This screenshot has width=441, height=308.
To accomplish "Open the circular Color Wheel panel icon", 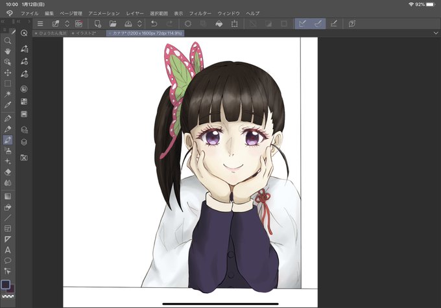I will tap(24, 89).
